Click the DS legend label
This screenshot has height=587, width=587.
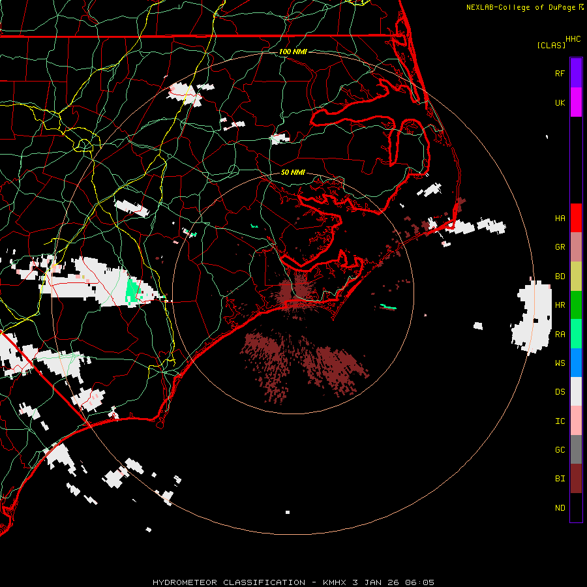(x=560, y=392)
